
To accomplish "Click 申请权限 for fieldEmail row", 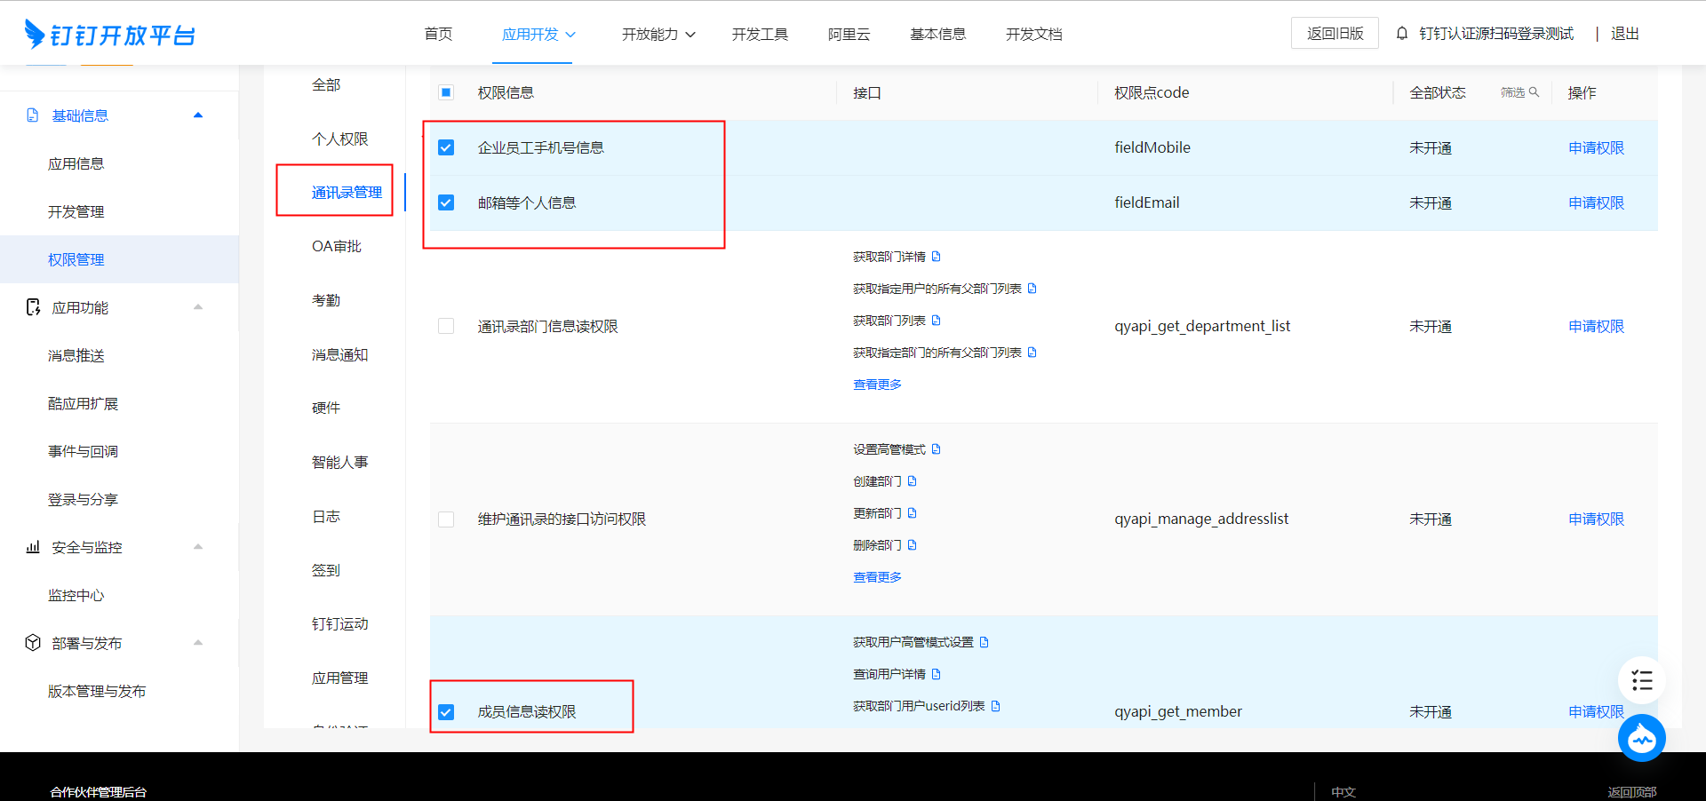I will pyautogui.click(x=1596, y=202).
